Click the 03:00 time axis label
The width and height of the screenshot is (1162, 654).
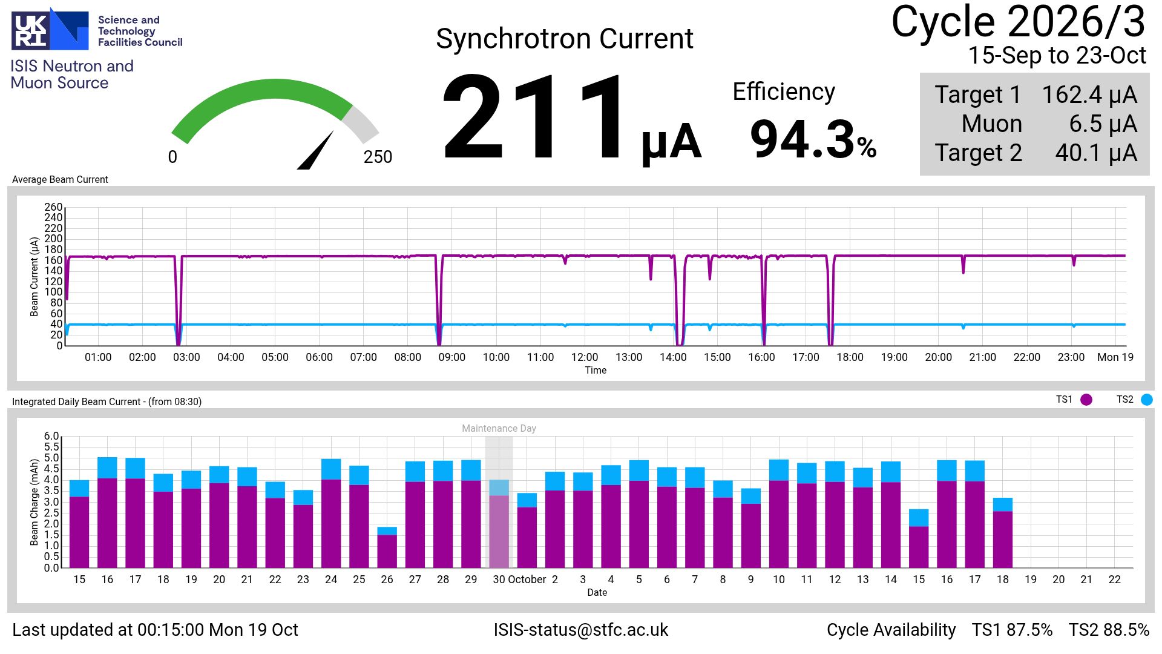click(x=186, y=357)
